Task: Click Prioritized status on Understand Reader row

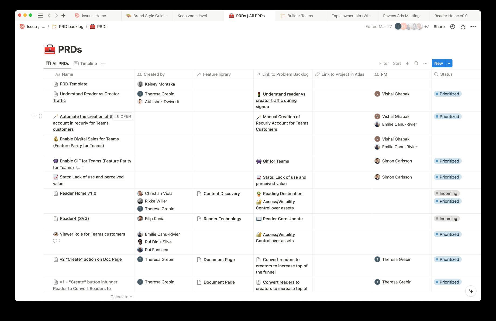Action: (448, 94)
